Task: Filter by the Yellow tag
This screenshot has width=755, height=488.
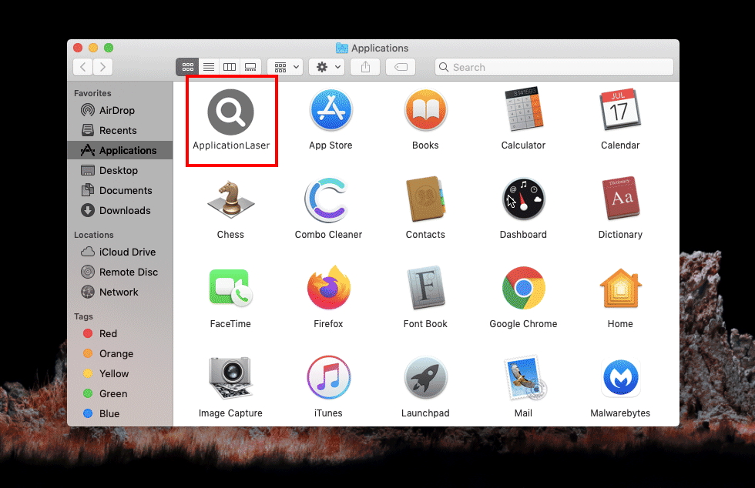Action: [x=120, y=373]
